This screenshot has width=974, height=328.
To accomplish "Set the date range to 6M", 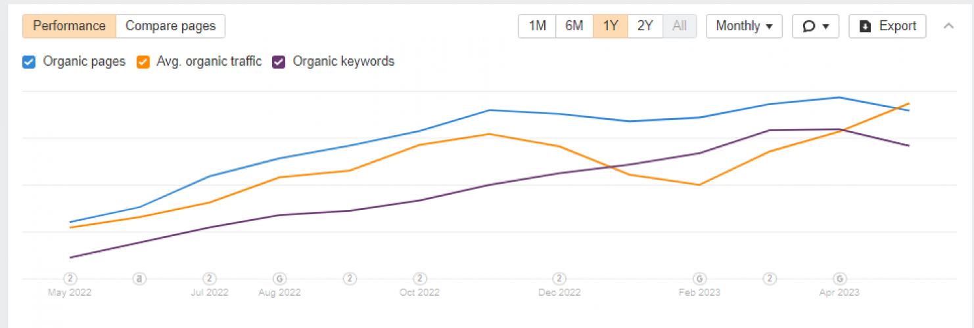I will (574, 26).
